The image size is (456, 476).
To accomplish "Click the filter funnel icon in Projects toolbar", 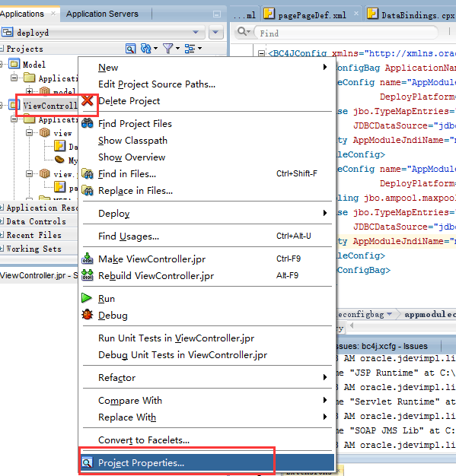I will click(x=167, y=48).
